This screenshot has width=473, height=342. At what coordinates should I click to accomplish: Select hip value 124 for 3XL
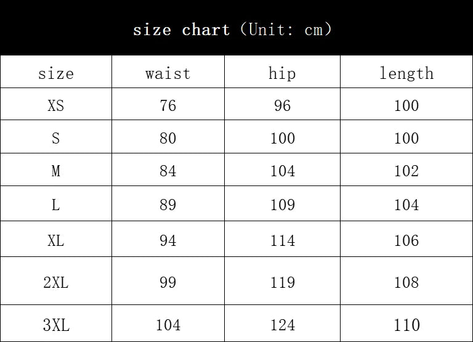pos(282,325)
